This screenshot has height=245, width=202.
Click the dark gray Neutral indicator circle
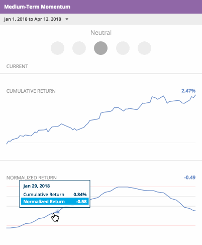click(100, 48)
